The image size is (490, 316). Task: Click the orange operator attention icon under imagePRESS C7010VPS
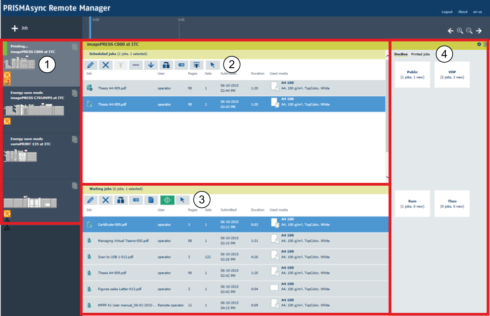pyautogui.click(x=7, y=121)
